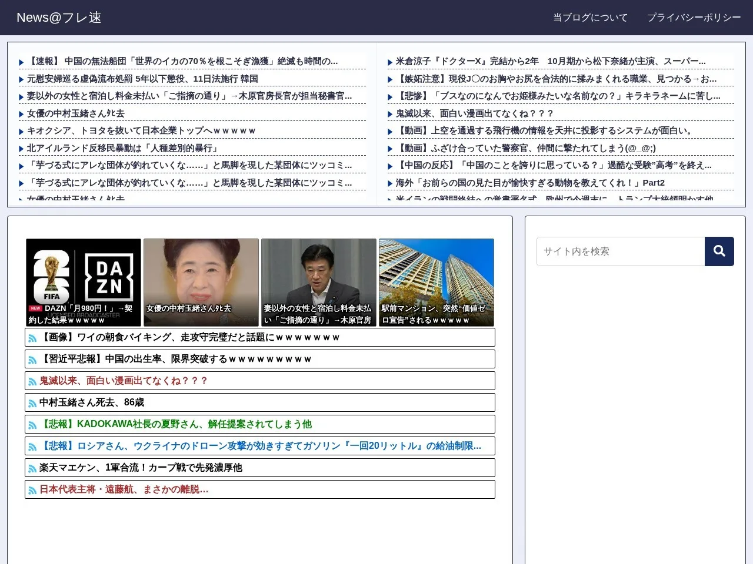Open blue ロシアさん、ウクライナのドローン feed item
This screenshot has height=564, width=753.
tap(260, 446)
